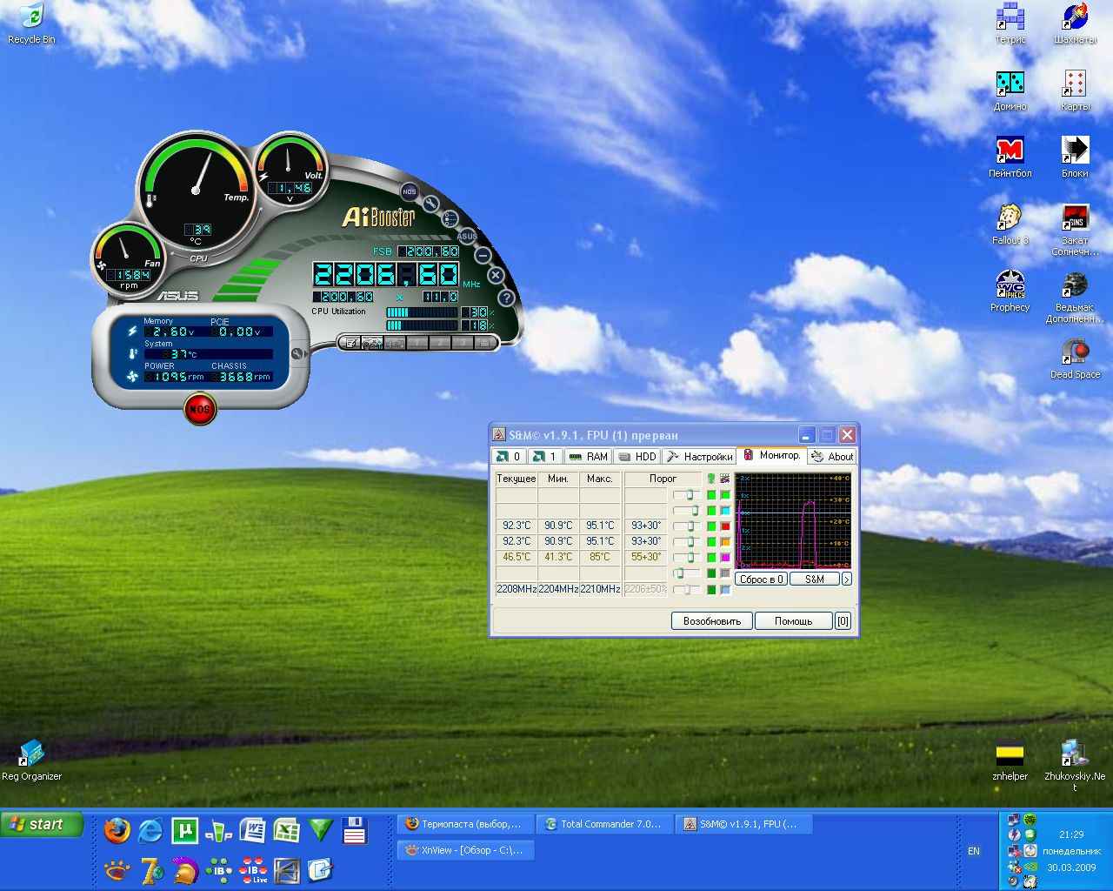The height and width of the screenshot is (891, 1113).
Task: Open Тетрис desktop shortcut
Action: click(1010, 23)
